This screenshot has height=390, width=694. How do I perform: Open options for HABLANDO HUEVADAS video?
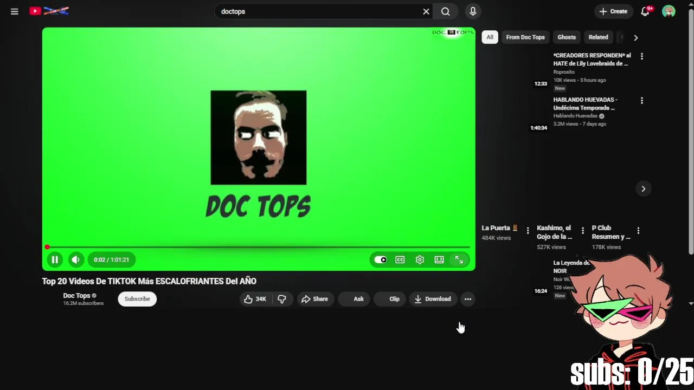coord(642,101)
